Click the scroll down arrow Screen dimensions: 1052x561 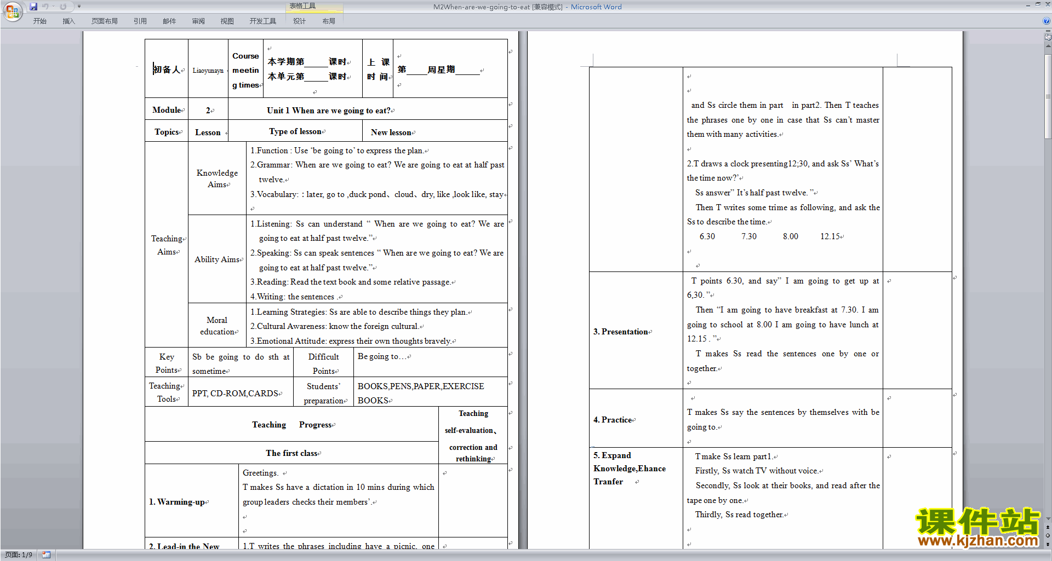[1048, 518]
